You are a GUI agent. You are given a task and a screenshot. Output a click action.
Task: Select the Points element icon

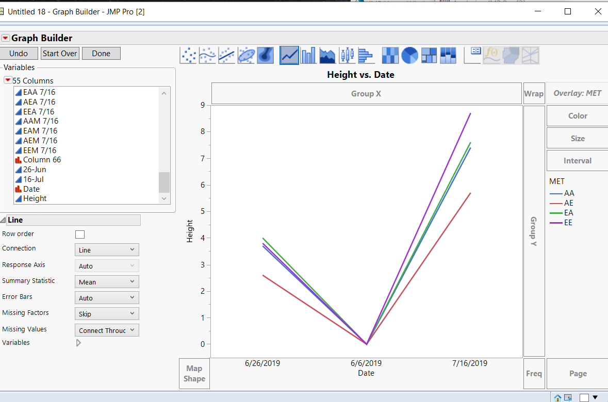tap(188, 56)
